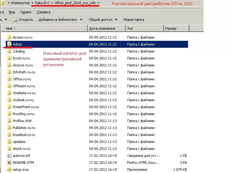
Task: Click the Word.ru-ru folder name
Action: 22,149
